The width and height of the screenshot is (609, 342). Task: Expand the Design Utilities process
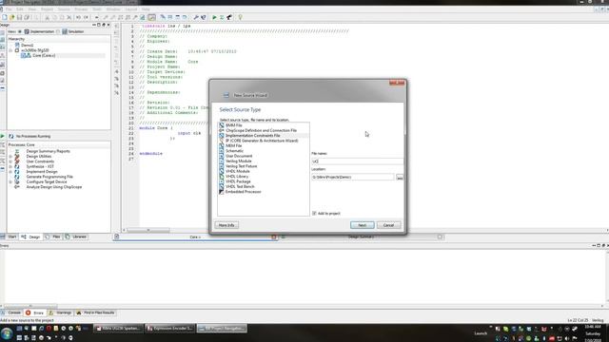10,156
